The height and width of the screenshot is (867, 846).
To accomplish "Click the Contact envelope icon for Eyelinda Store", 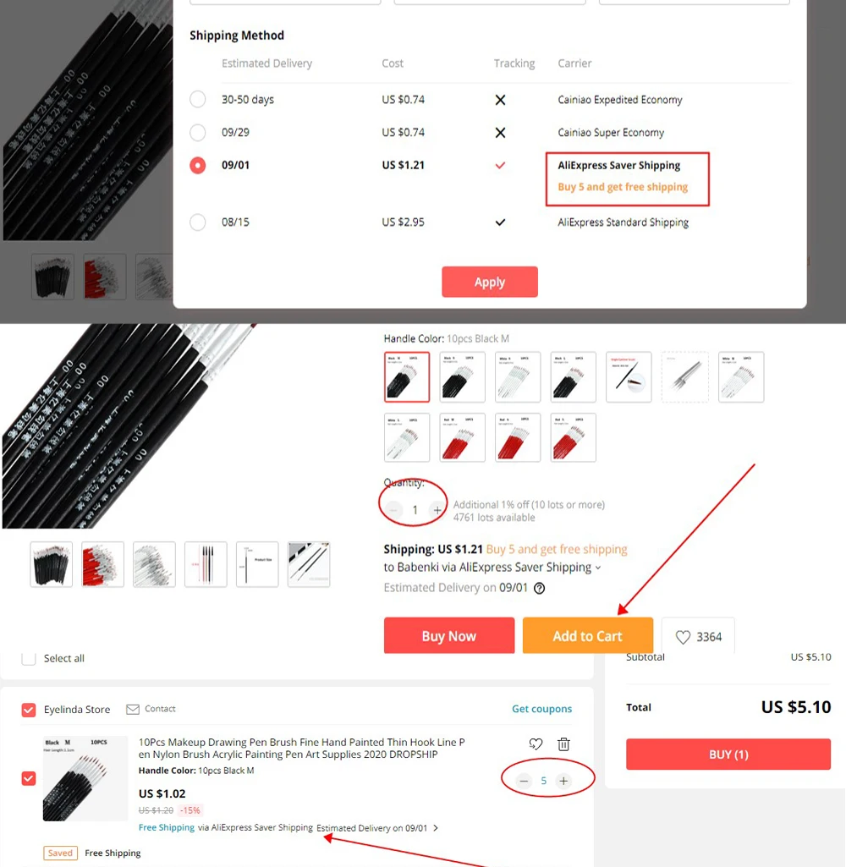I will (133, 709).
